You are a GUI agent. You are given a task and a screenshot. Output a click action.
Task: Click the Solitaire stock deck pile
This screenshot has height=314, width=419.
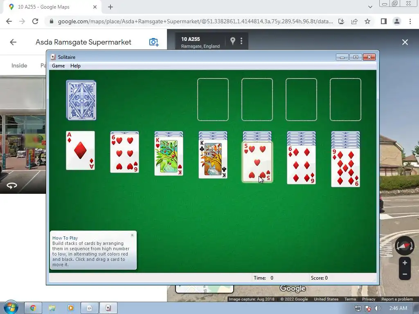[81, 100]
